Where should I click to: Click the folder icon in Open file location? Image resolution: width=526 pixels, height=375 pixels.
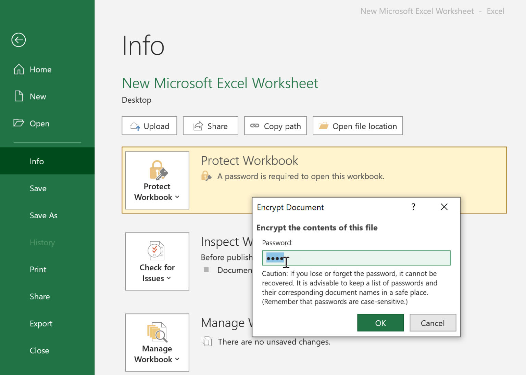point(324,126)
